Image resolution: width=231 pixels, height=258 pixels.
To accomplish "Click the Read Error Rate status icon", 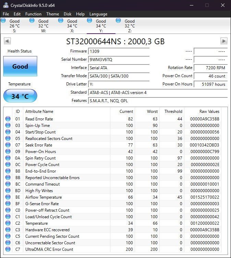I will coord(8,119).
